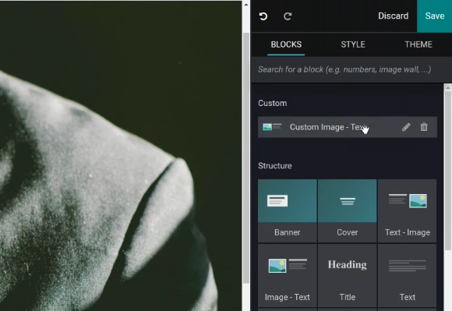The height and width of the screenshot is (311, 452).
Task: Rename custom block with pencil icon
Action: pos(406,127)
